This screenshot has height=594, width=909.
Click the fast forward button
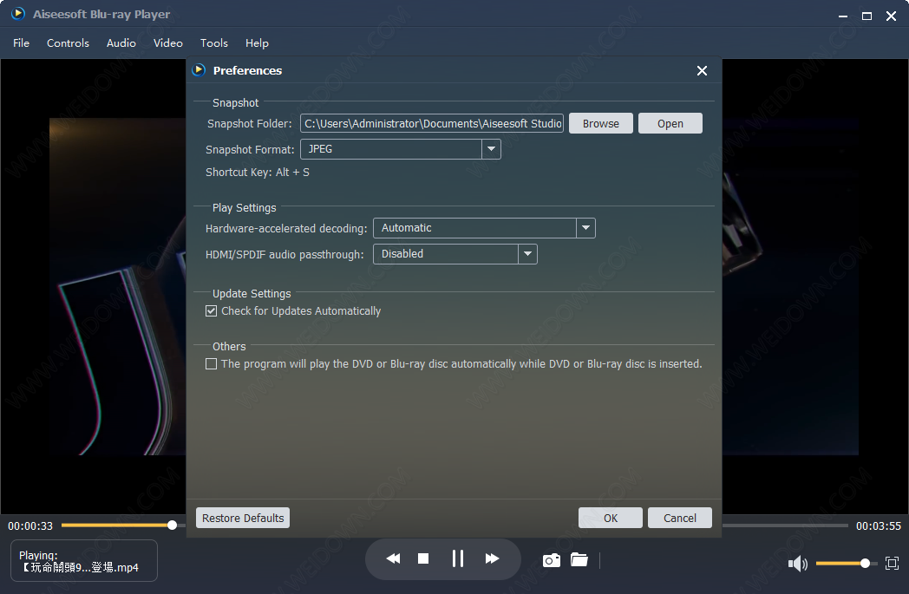(492, 559)
